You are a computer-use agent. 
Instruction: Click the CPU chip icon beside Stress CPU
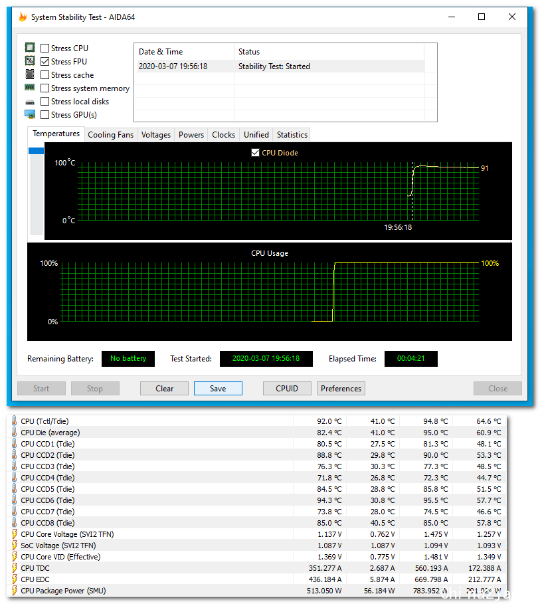30,47
